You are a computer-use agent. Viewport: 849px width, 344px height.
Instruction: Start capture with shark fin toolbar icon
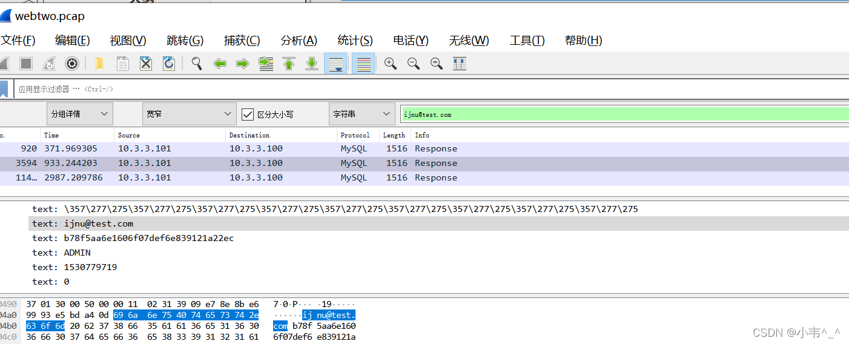pos(4,64)
